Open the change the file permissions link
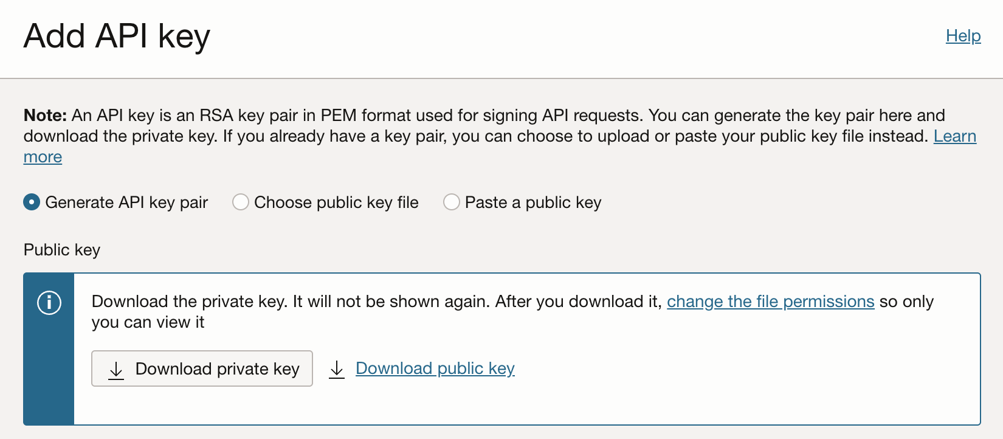 (770, 302)
